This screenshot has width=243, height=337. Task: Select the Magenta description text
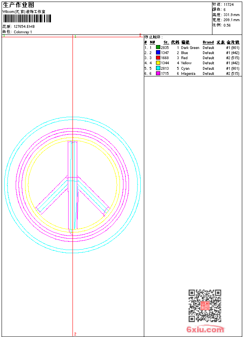coord(188,74)
